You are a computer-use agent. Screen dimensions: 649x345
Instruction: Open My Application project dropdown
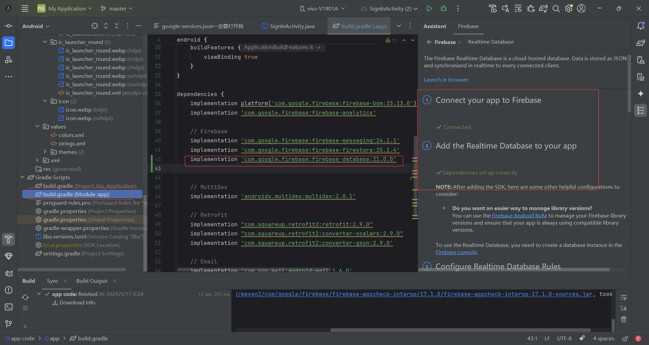tap(65, 8)
